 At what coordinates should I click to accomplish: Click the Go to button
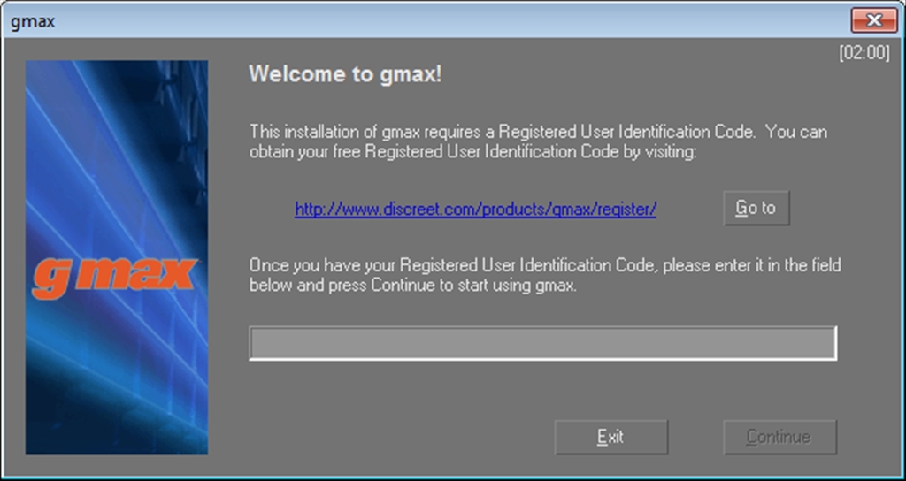[756, 208]
